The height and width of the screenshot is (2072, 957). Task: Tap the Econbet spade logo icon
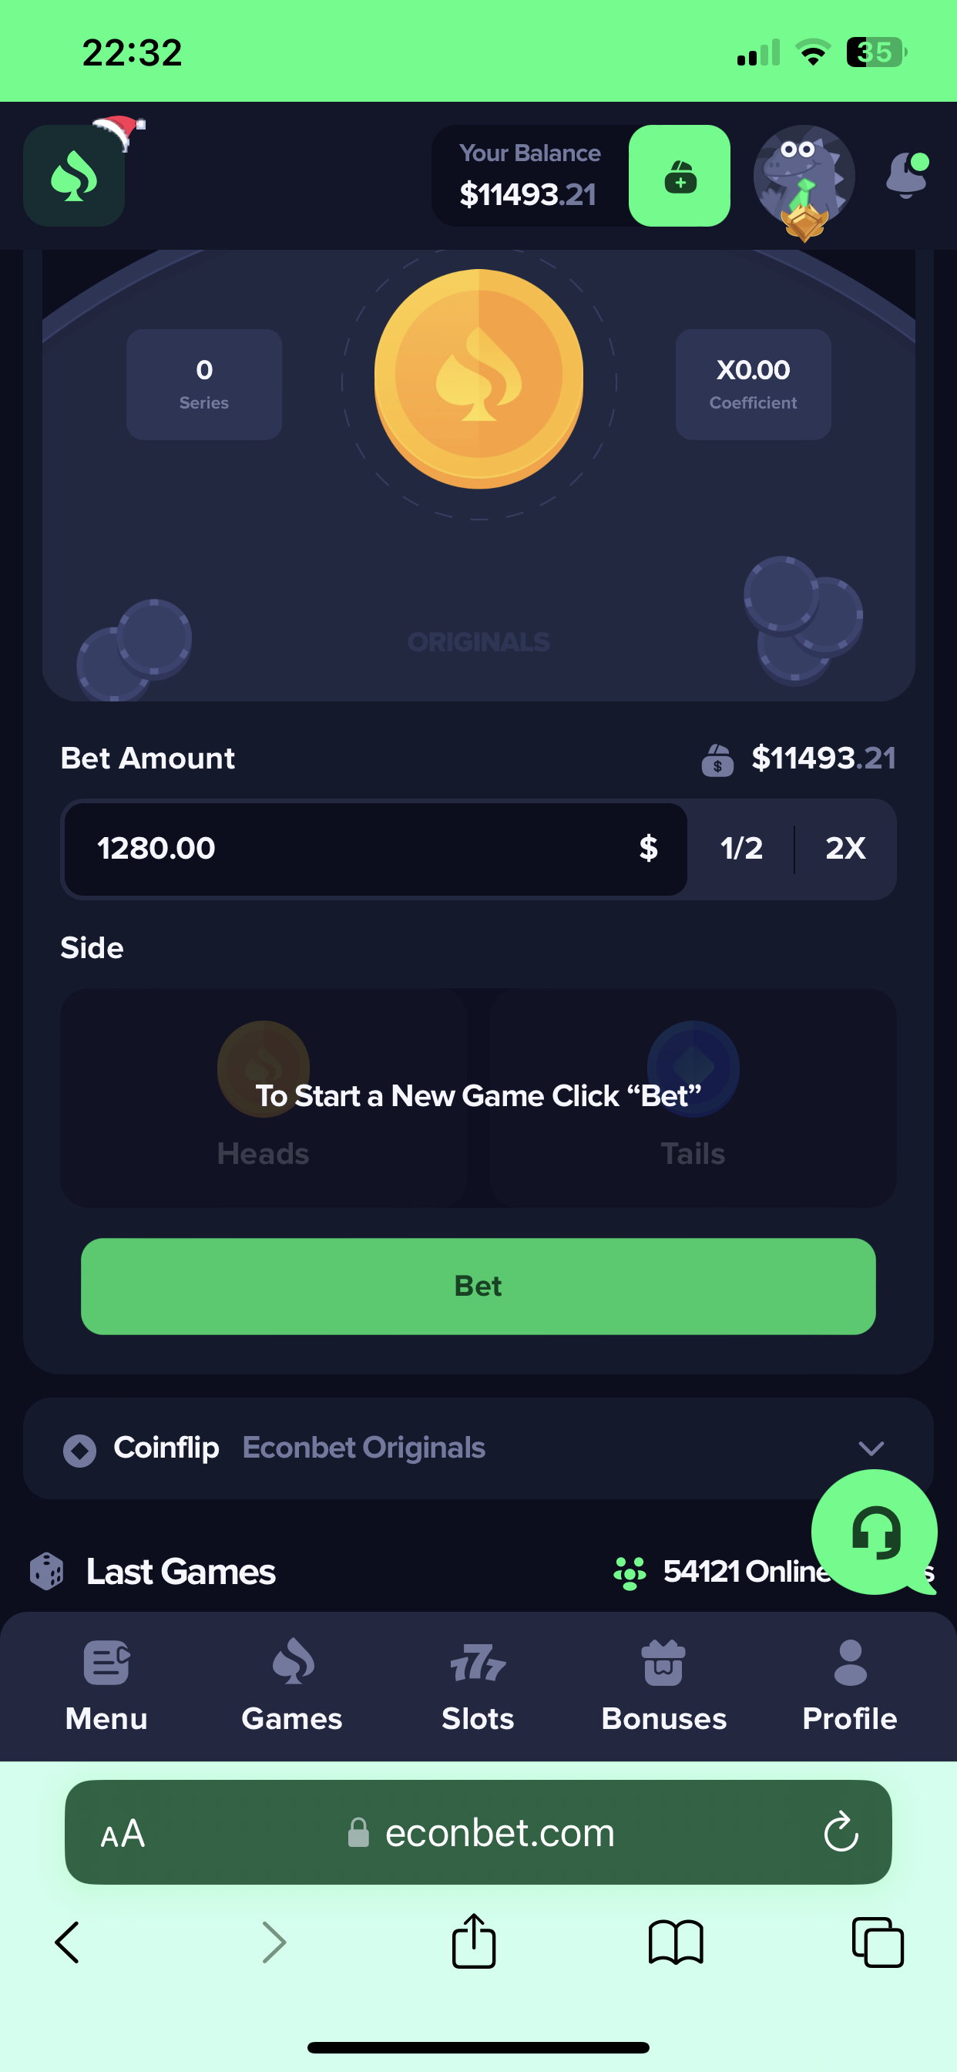[x=74, y=175]
